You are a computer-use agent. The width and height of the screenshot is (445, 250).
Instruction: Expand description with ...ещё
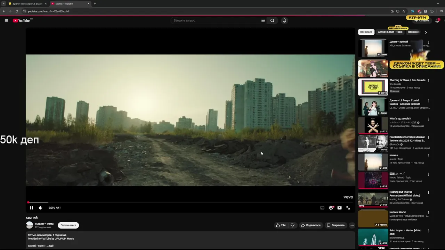50,245
